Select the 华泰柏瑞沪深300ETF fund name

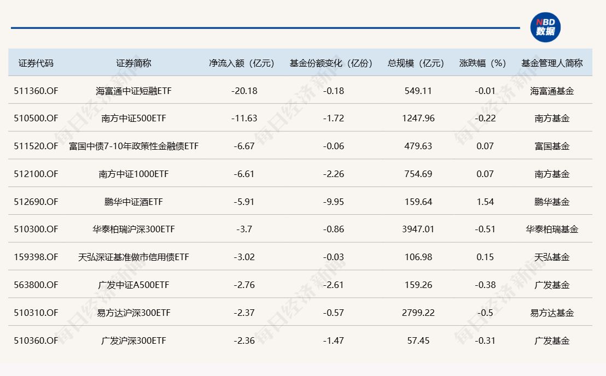pyautogui.click(x=133, y=230)
